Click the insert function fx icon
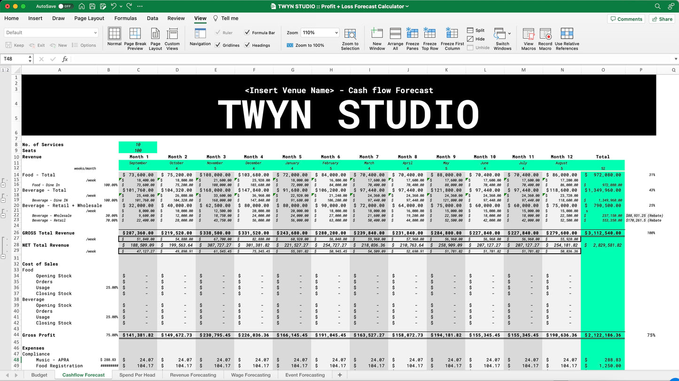This screenshot has height=381, width=679. tap(65, 59)
